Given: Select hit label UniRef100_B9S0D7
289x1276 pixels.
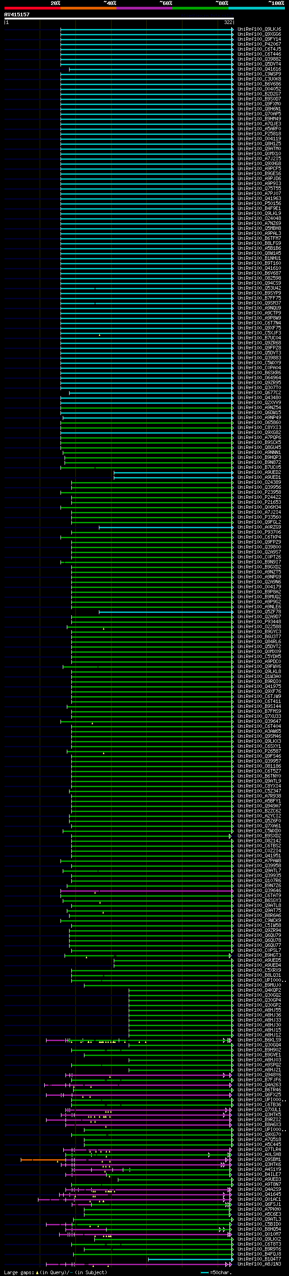Looking at the screenshot, I should pos(259,99).
